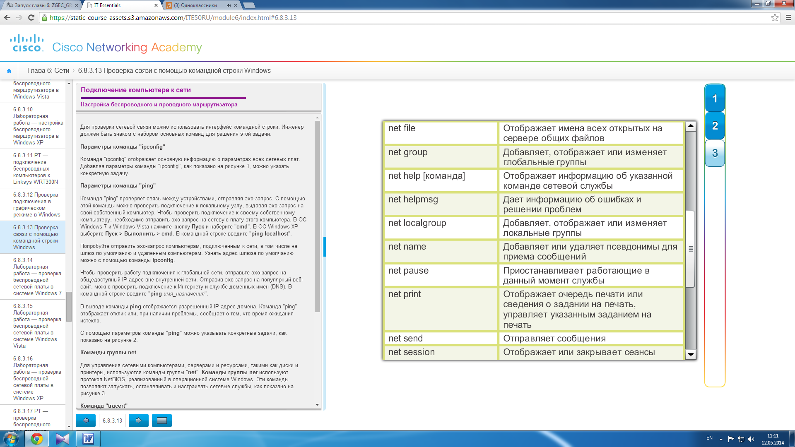
Task: Toggle the full screen media button
Action: tap(162, 421)
